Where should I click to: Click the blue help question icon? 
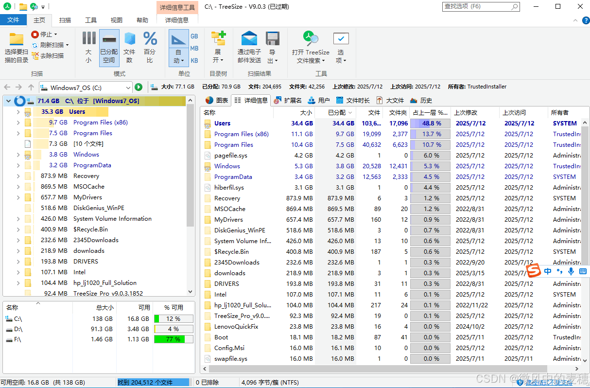coord(585,20)
